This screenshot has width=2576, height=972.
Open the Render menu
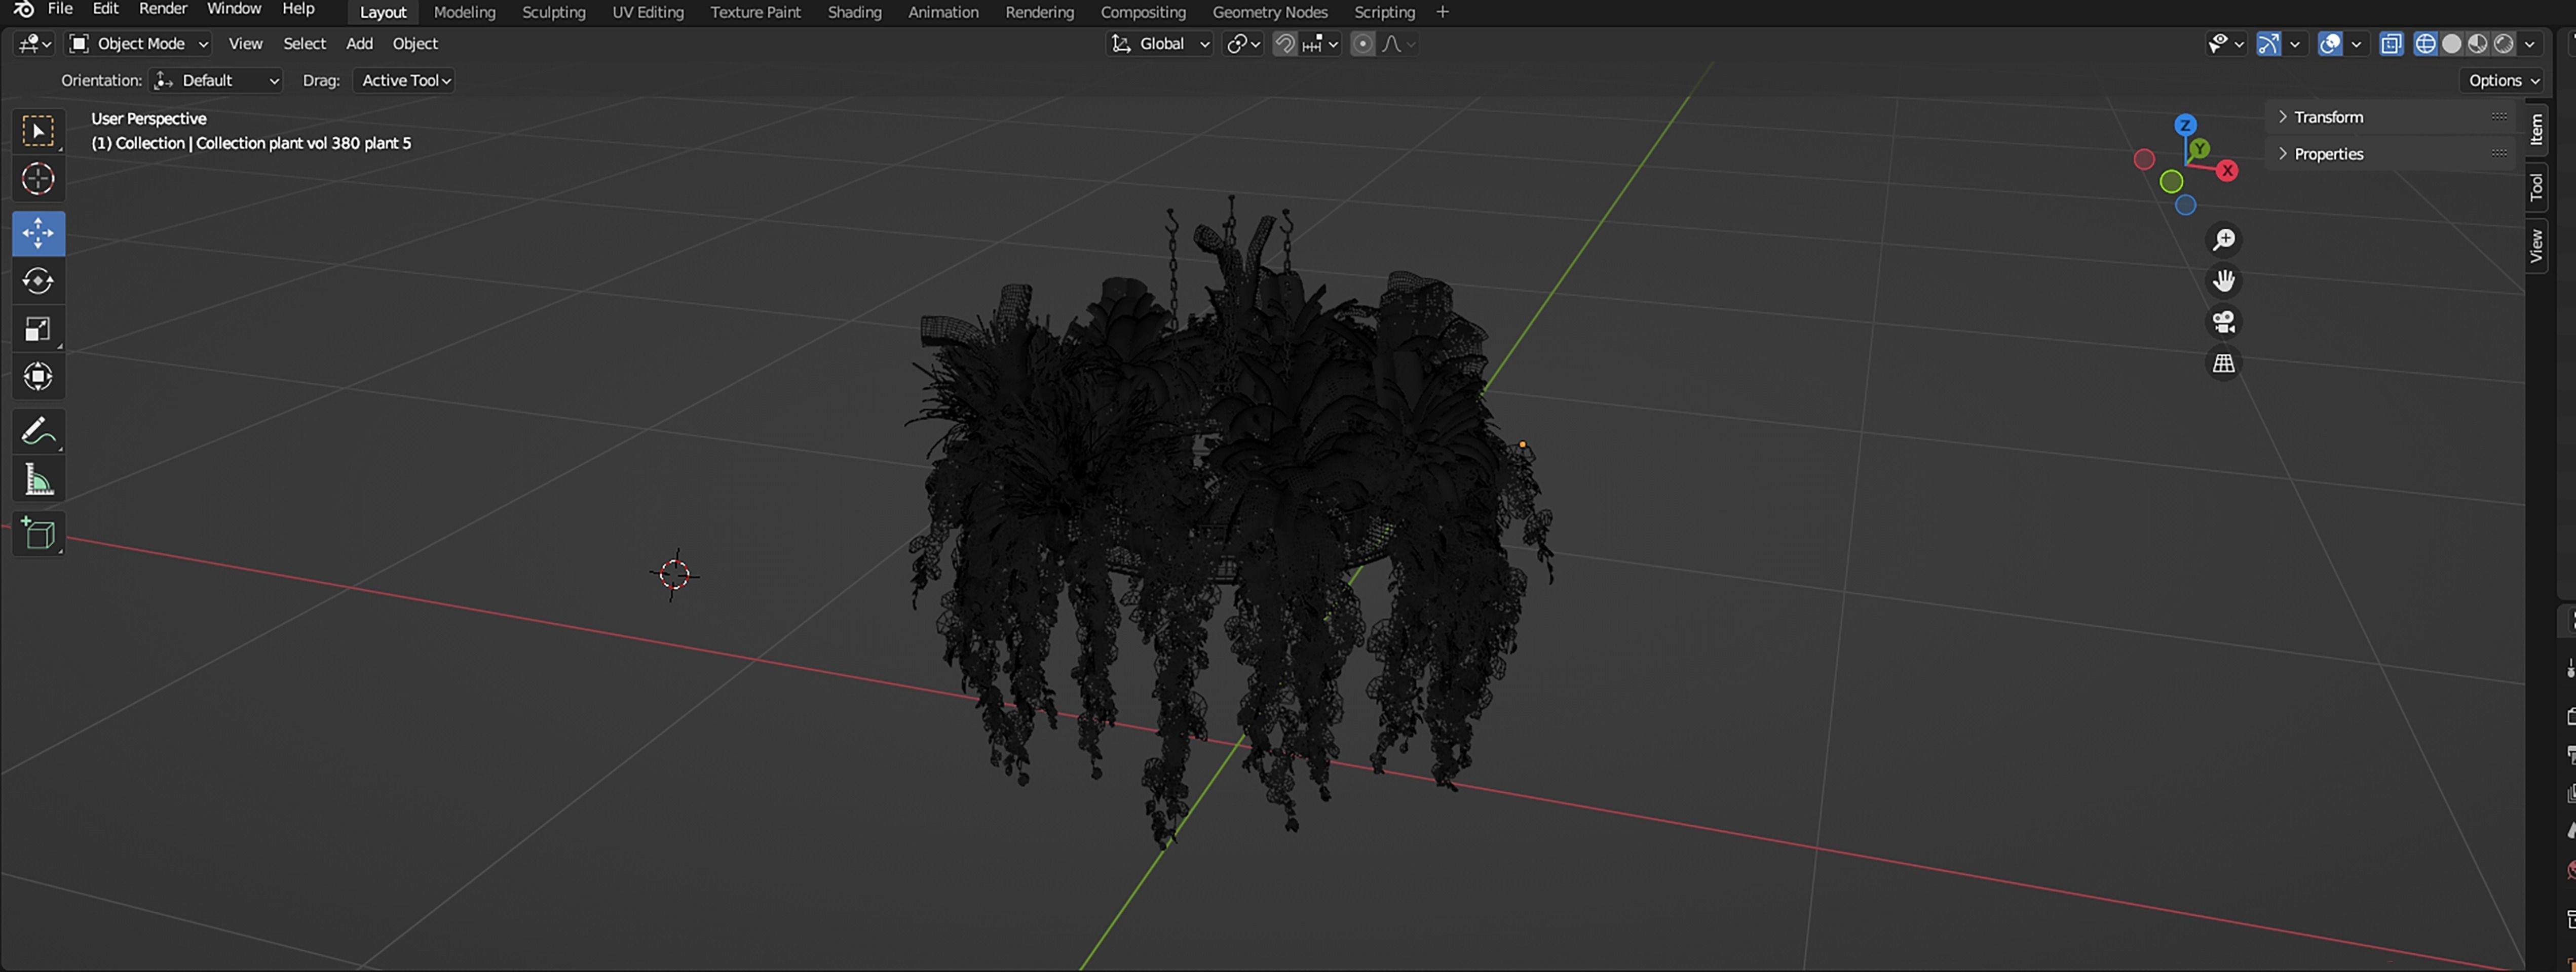point(163,9)
